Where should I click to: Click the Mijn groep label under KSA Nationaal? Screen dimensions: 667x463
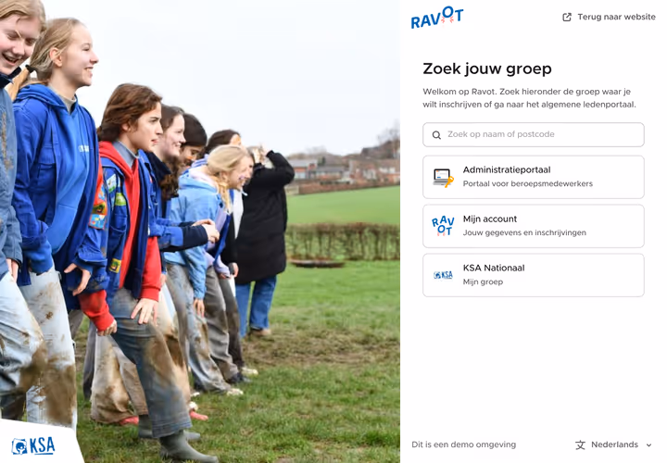tap(483, 282)
